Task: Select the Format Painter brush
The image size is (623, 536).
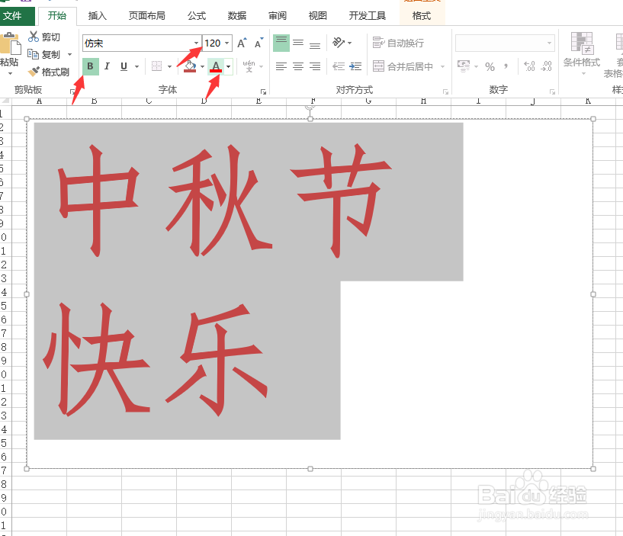Action: coord(34,72)
